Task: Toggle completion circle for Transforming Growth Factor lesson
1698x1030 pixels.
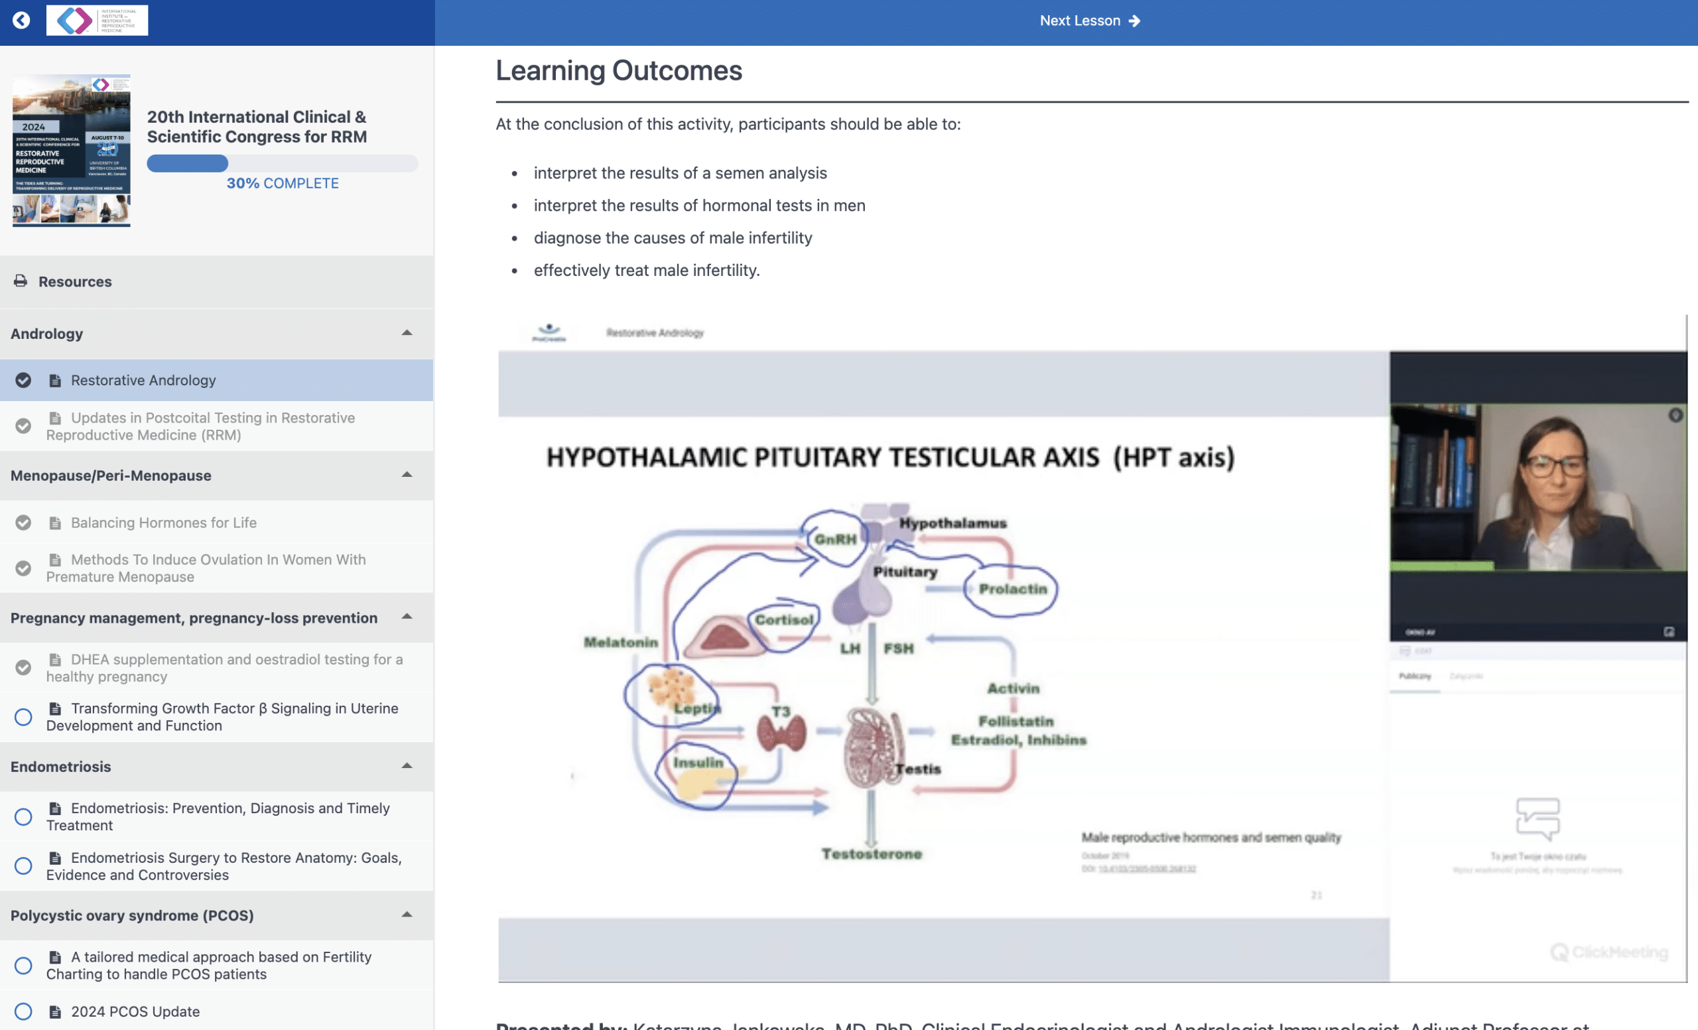Action: (23, 717)
